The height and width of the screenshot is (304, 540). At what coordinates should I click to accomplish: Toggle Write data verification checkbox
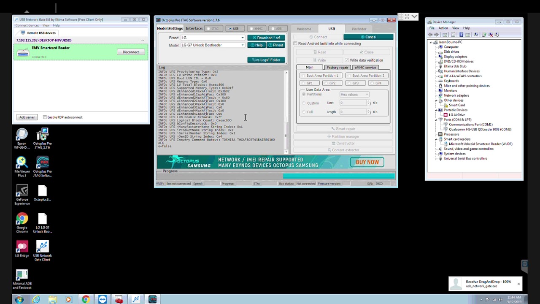pos(347,60)
